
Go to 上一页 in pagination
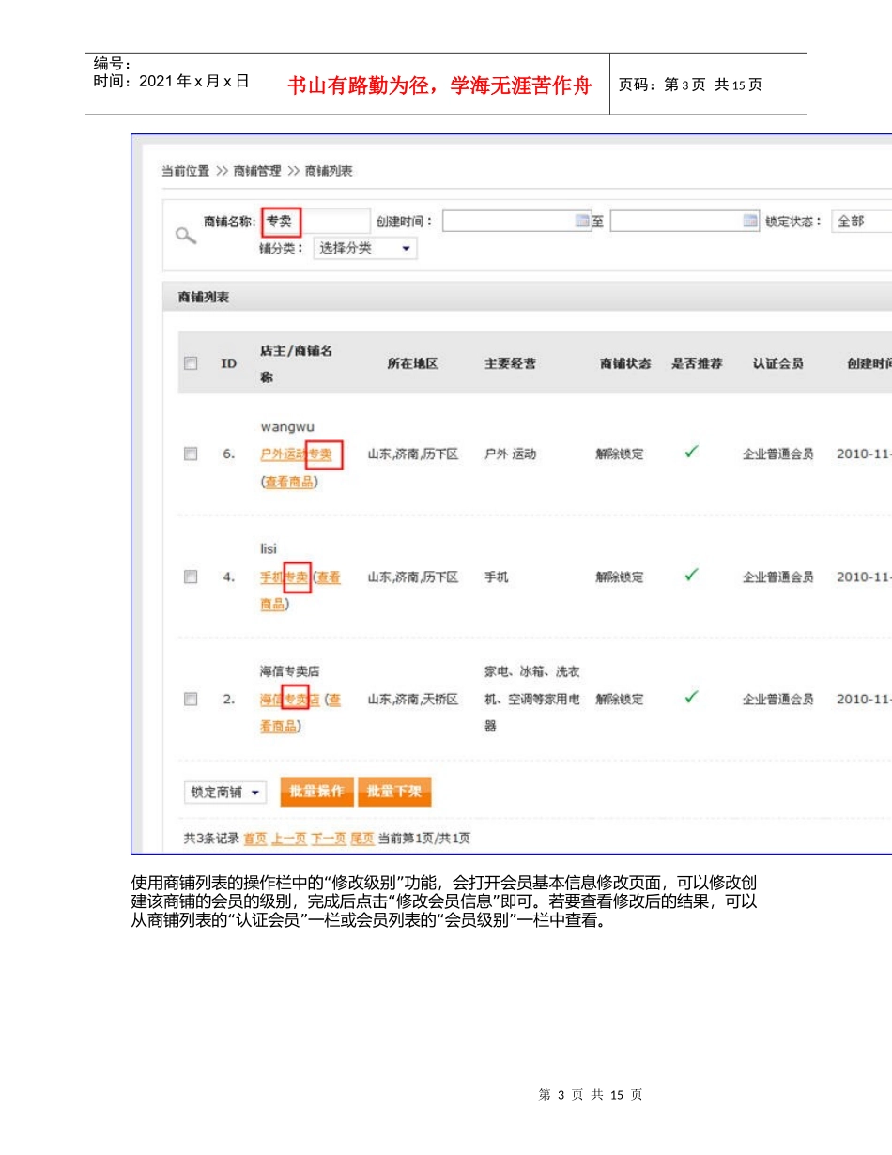pyautogui.click(x=289, y=838)
